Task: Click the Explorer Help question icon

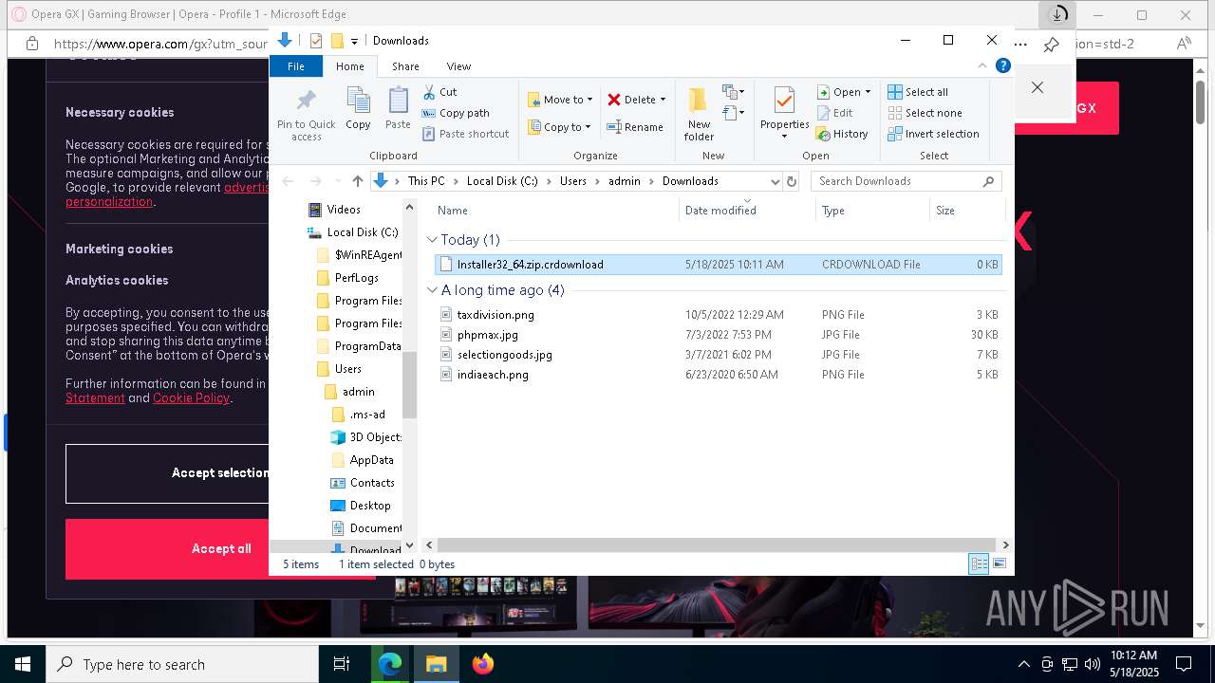Action: (x=1002, y=65)
